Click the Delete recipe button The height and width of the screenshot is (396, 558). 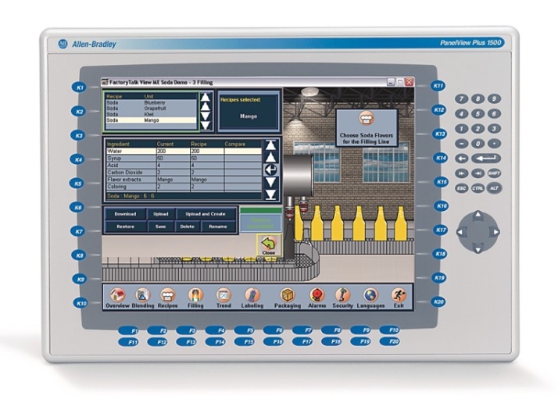coord(188,227)
